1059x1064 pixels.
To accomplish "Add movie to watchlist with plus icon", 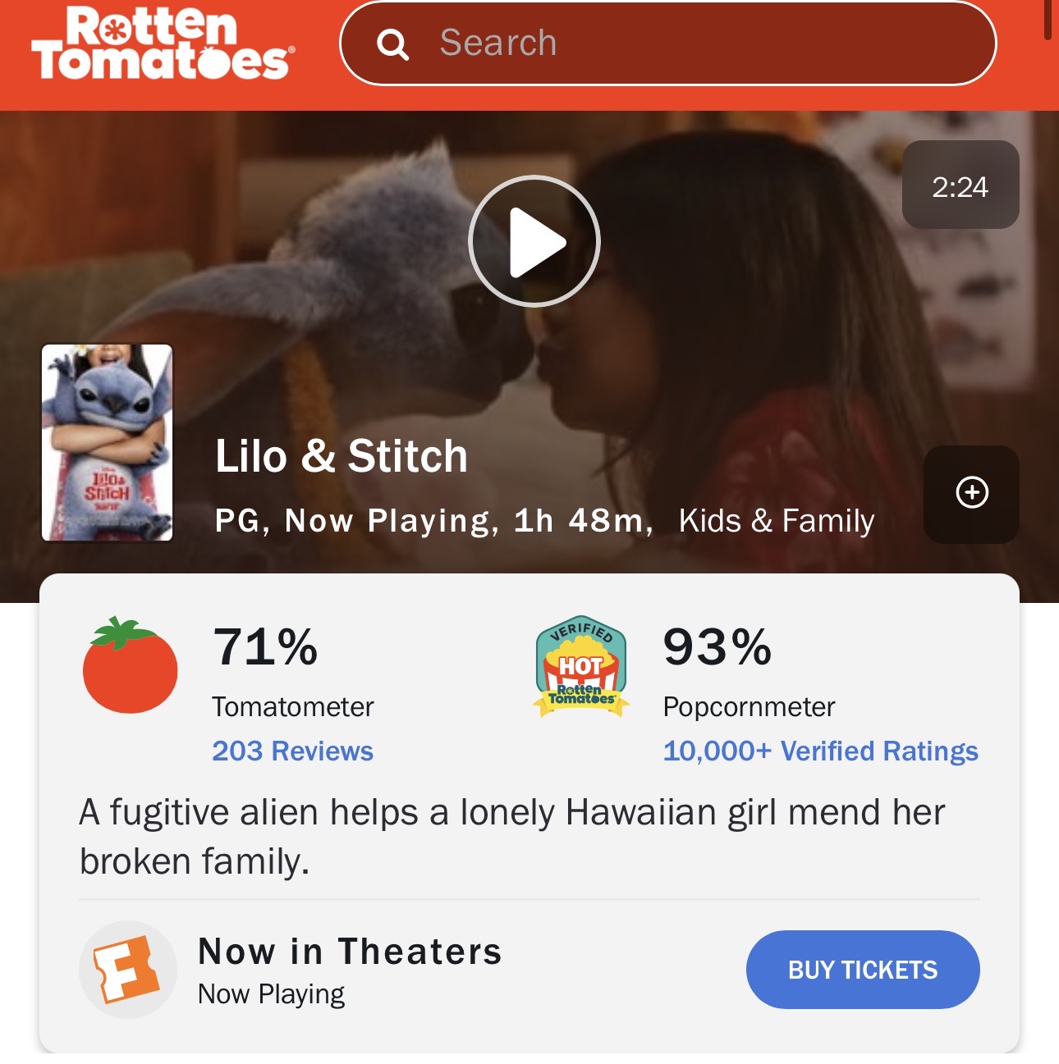I will (x=972, y=494).
